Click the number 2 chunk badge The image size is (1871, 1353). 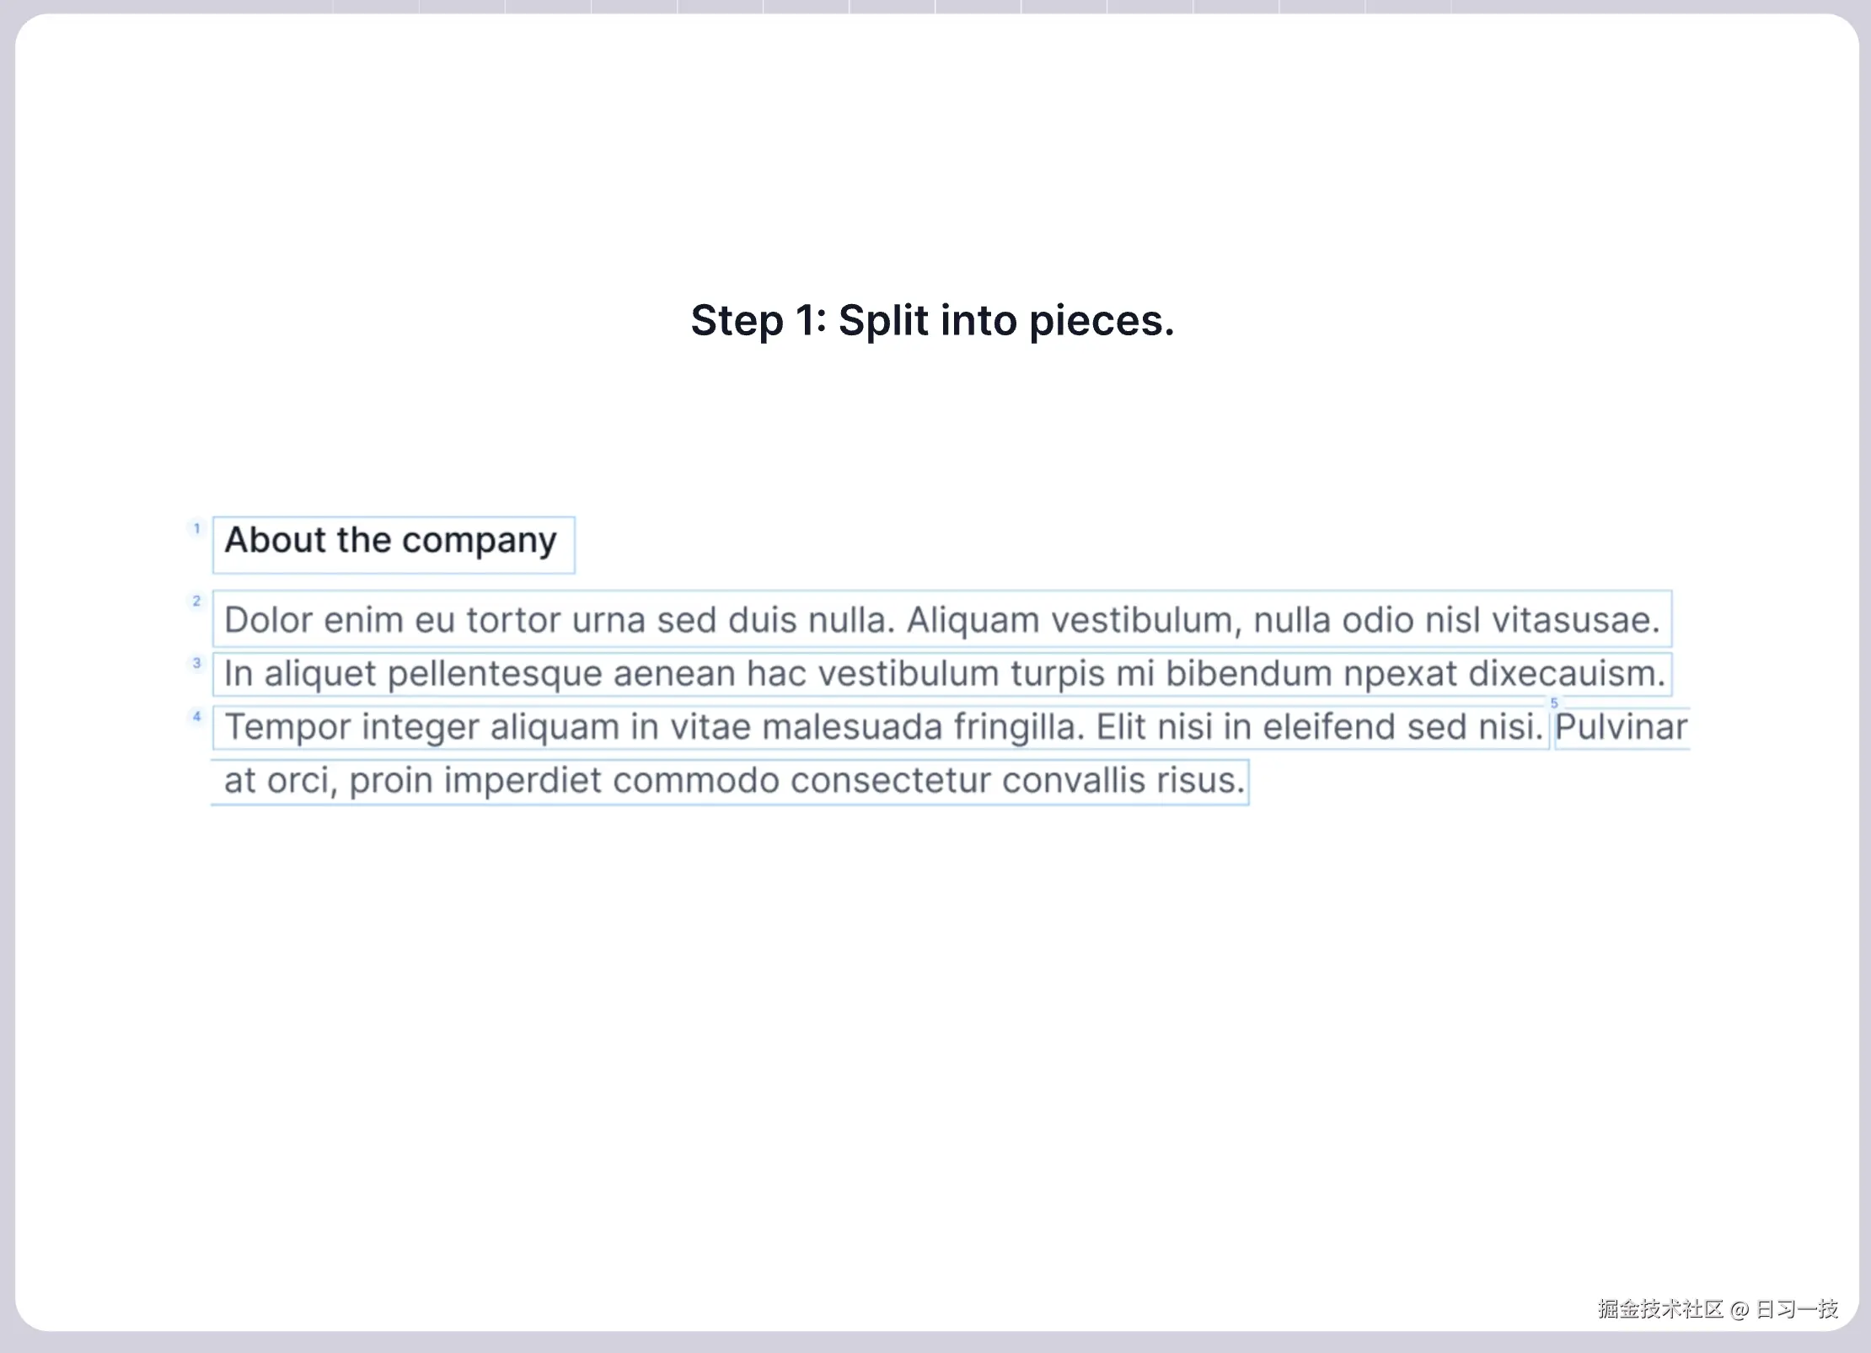coord(196,602)
